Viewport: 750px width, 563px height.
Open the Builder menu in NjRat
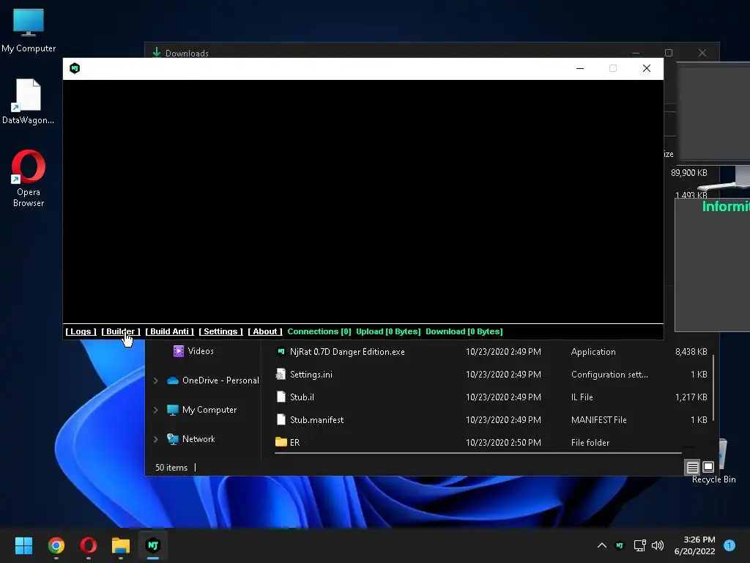pyautogui.click(x=121, y=331)
